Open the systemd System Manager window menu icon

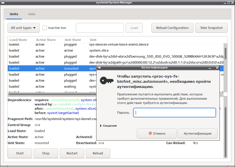(x=3, y=3)
